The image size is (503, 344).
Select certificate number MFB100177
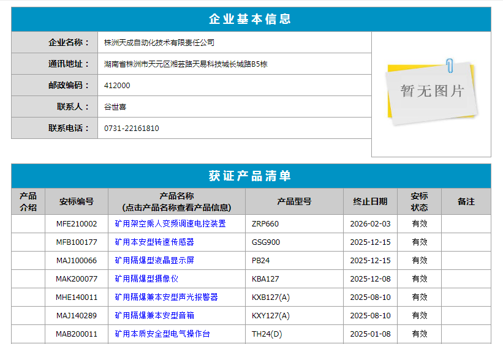pos(77,242)
